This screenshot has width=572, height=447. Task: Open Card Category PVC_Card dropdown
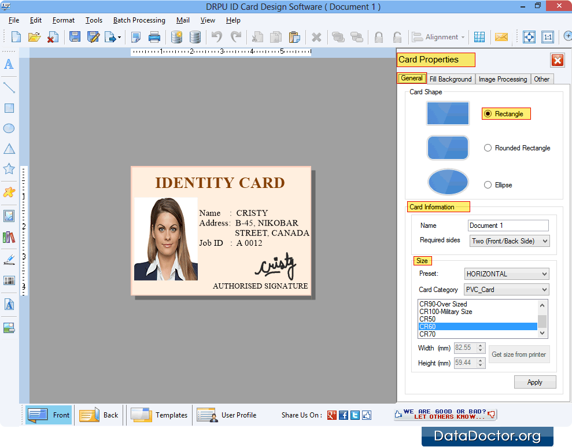(x=506, y=290)
